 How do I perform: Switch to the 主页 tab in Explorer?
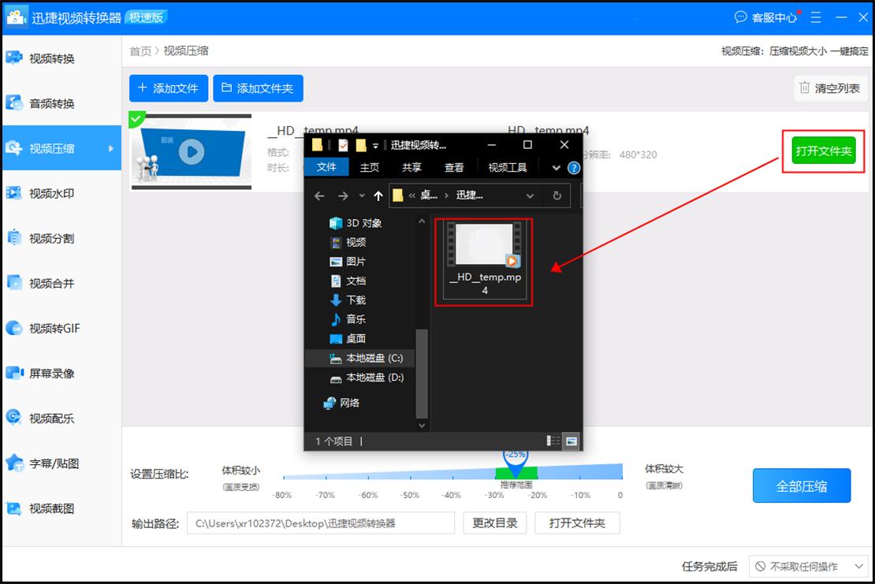pyautogui.click(x=369, y=166)
